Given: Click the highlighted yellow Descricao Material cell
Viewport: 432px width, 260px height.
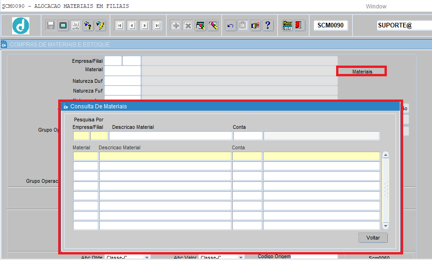Looking at the screenshot, I should tap(165, 156).
